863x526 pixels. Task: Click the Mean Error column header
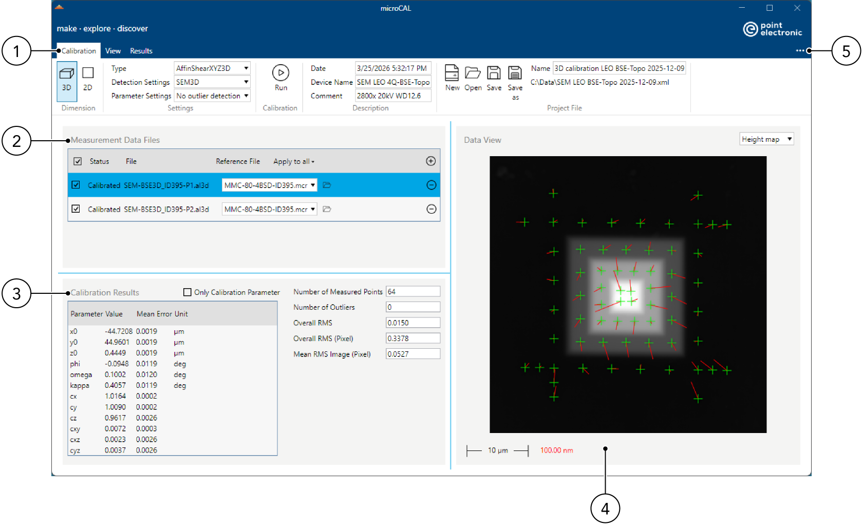154,314
